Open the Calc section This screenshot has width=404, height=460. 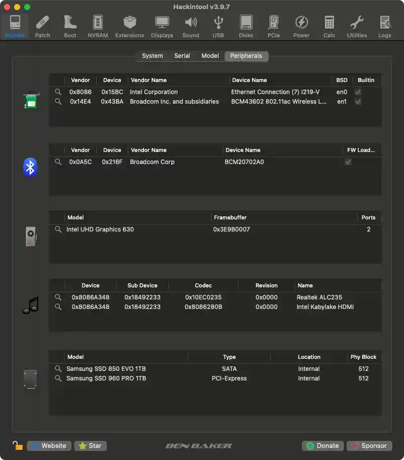click(x=329, y=25)
